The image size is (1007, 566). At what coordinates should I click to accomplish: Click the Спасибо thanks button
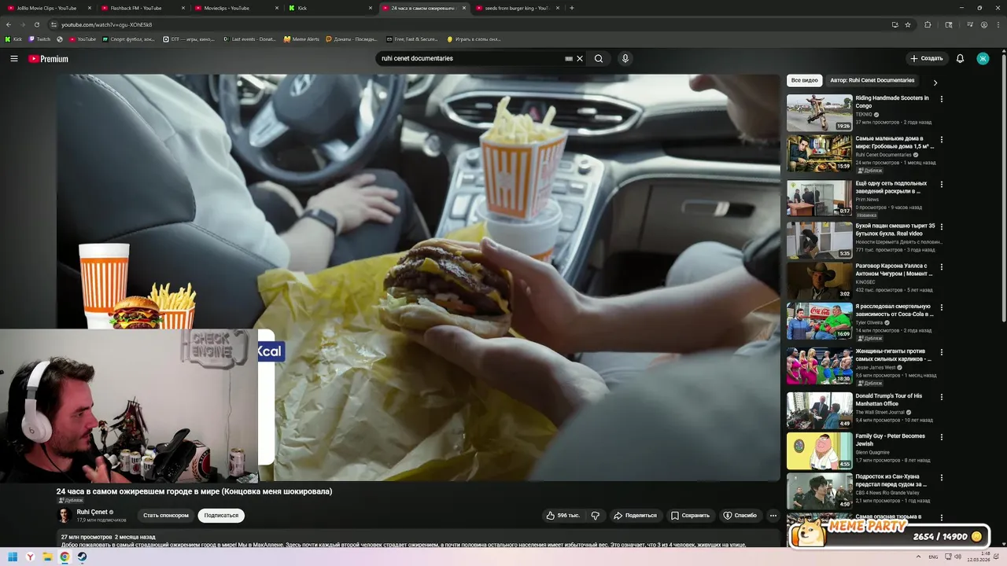740,516
